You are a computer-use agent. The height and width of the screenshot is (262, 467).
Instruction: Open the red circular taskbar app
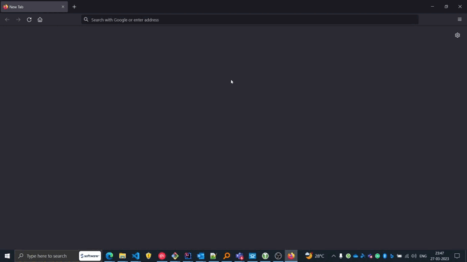click(x=162, y=256)
